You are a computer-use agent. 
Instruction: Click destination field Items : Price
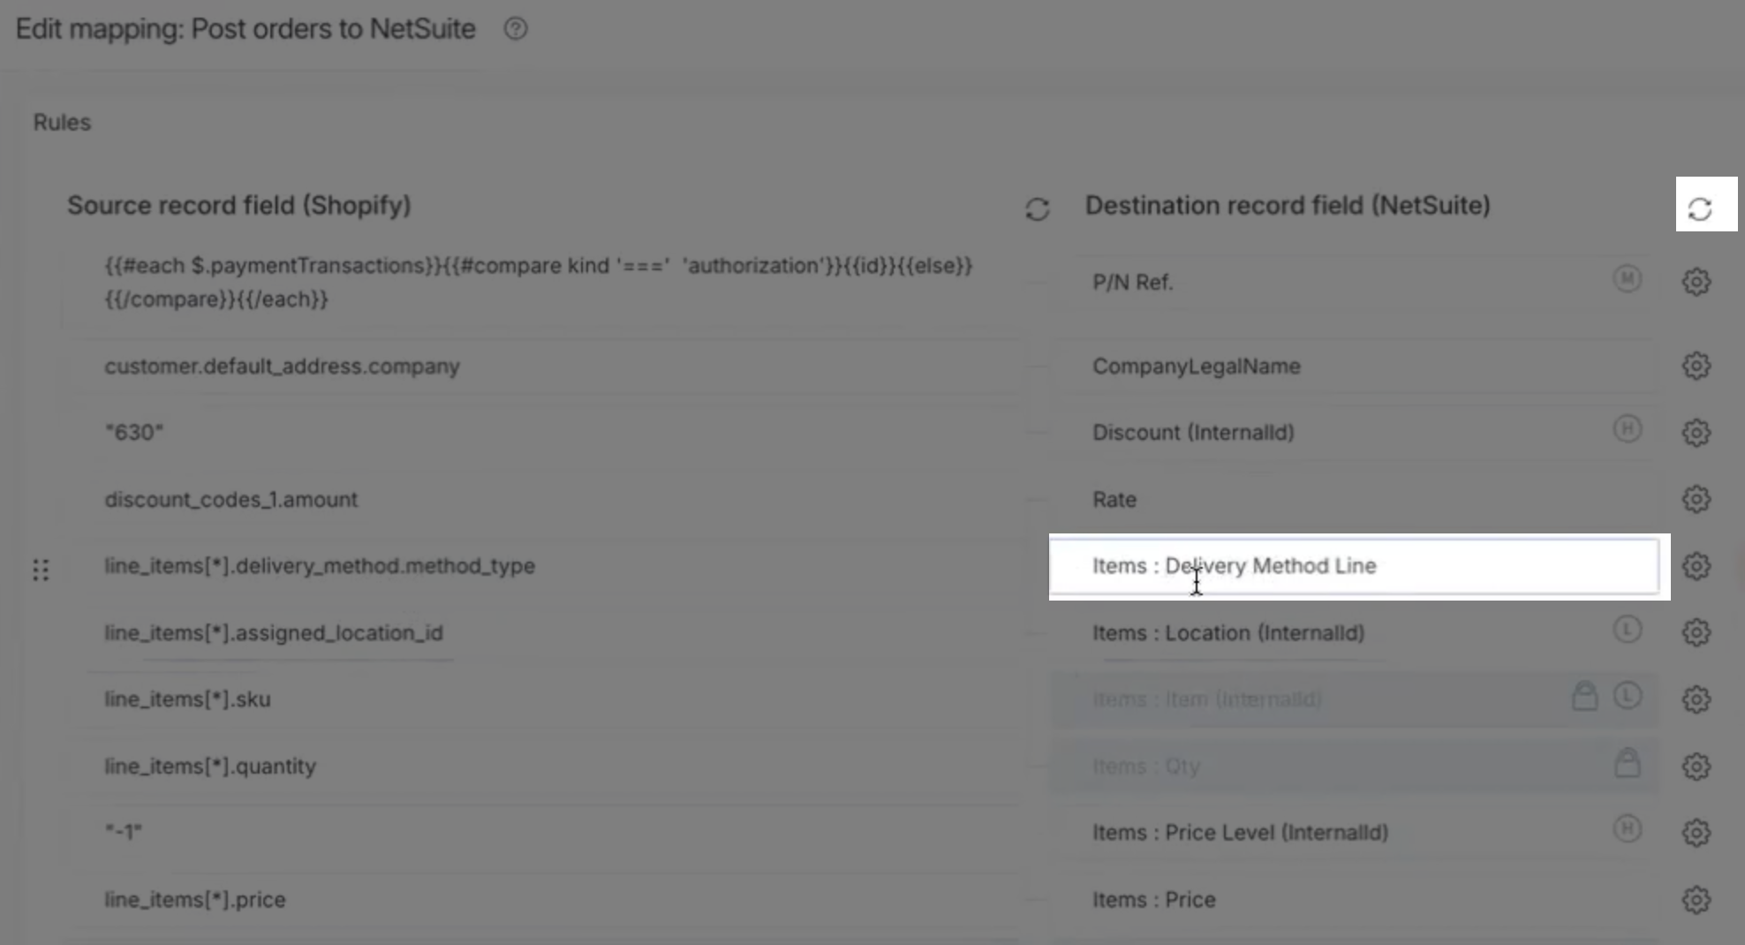1354,900
